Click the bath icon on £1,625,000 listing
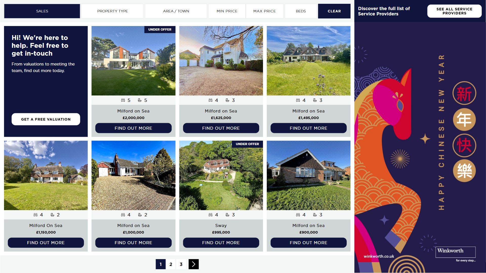Image resolution: width=486 pixels, height=273 pixels. (227, 100)
